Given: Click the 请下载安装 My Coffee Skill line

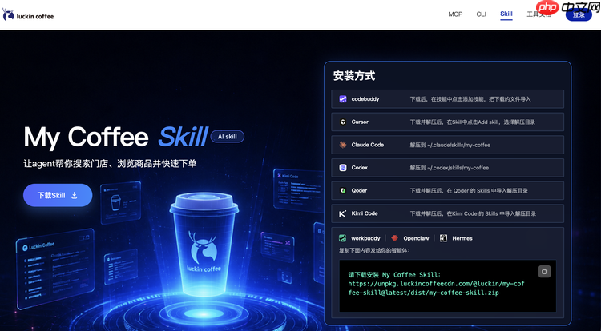Looking at the screenshot, I should (x=394, y=275).
